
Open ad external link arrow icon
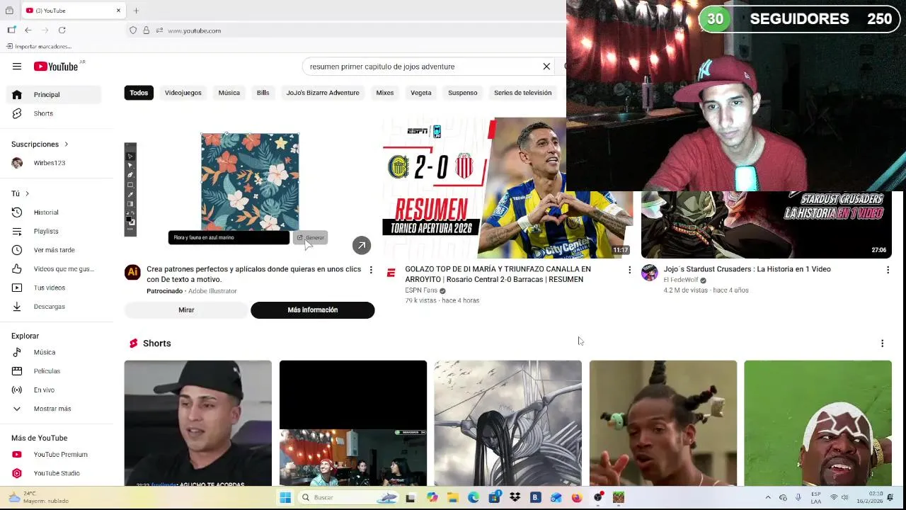[x=362, y=245]
